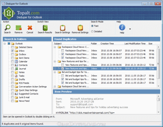Check the first Bid and budget tips item

63,76
